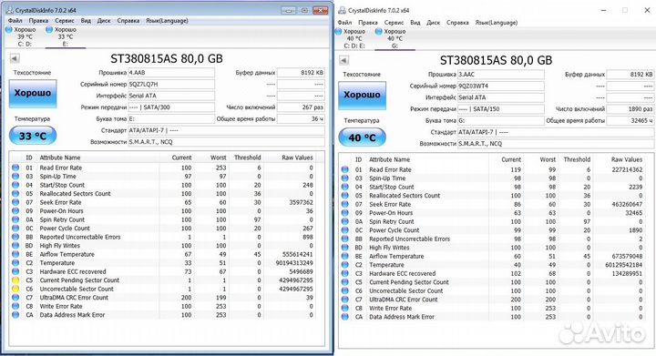Screen dimensions: 656x356
Task: Click blue status icon for Data Address Mark Error, left
Action: [x=15, y=315]
